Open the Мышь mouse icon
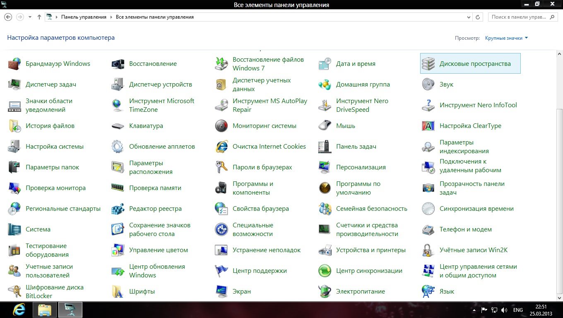Viewport: 563px width, 318px height. 325,126
